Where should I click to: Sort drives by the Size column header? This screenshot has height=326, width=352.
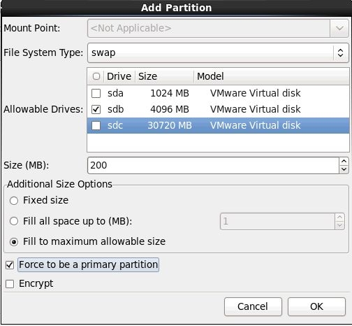click(164, 76)
